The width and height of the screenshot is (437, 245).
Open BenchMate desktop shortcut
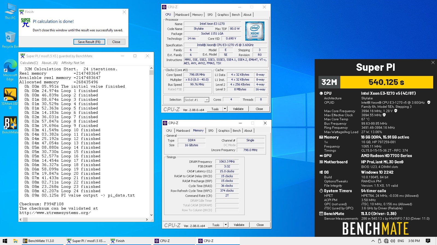tap(10, 125)
